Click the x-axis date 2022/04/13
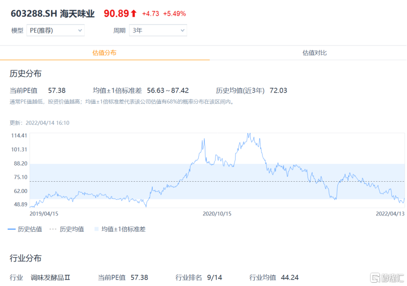This screenshot has width=407, height=286. coord(390,214)
